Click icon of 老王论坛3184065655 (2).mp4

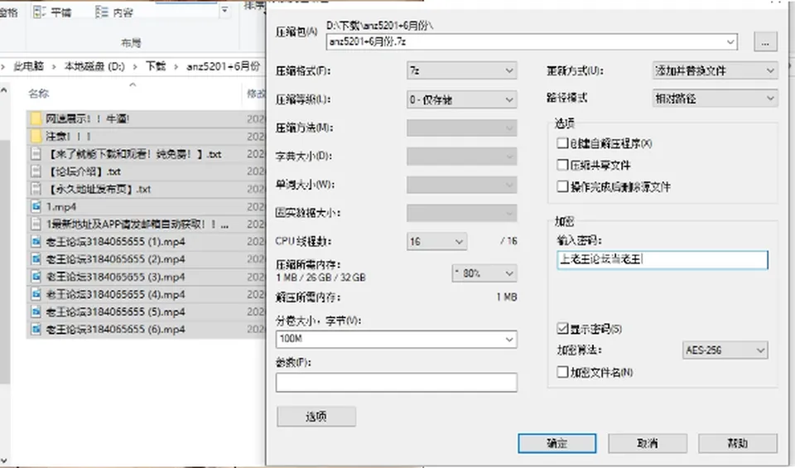pos(36,259)
